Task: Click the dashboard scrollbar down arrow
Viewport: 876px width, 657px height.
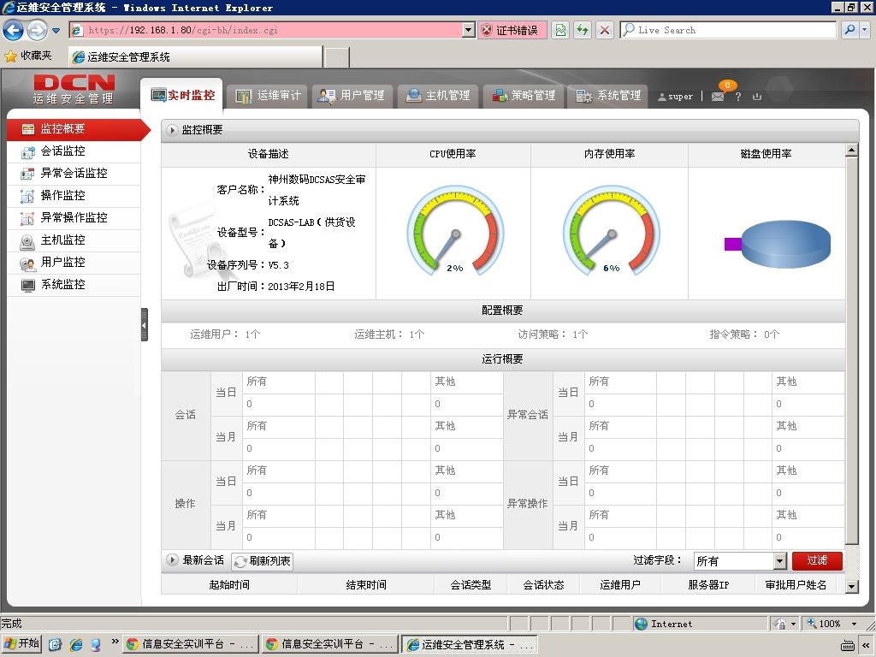Action: click(x=851, y=587)
